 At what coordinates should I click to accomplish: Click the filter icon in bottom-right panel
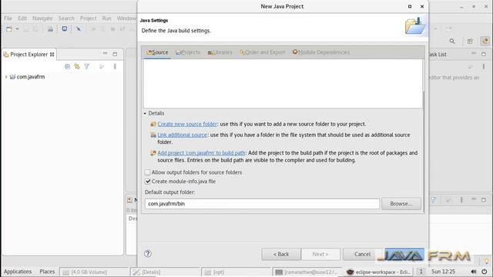[433, 200]
